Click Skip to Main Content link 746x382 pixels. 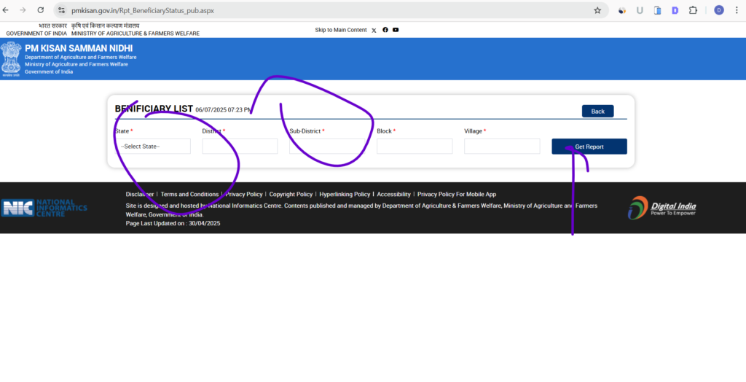click(341, 30)
